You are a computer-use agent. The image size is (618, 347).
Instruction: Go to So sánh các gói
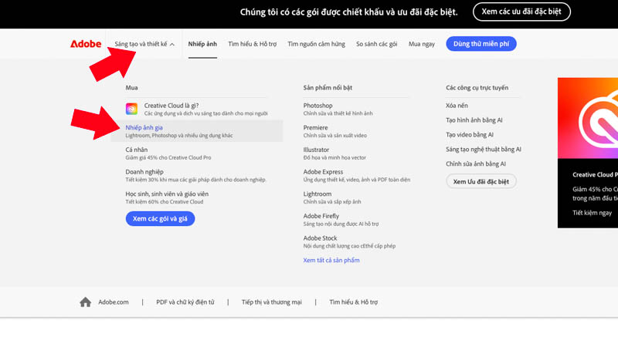point(377,44)
